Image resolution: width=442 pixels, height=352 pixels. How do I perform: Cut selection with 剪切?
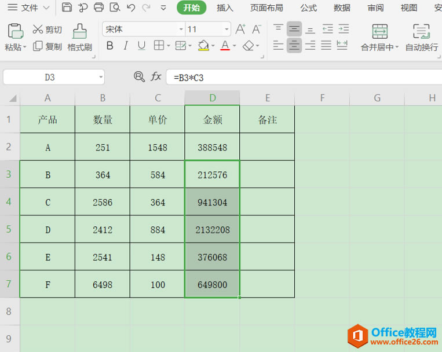click(x=47, y=30)
